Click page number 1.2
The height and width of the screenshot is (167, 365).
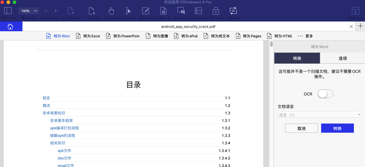tap(227, 106)
